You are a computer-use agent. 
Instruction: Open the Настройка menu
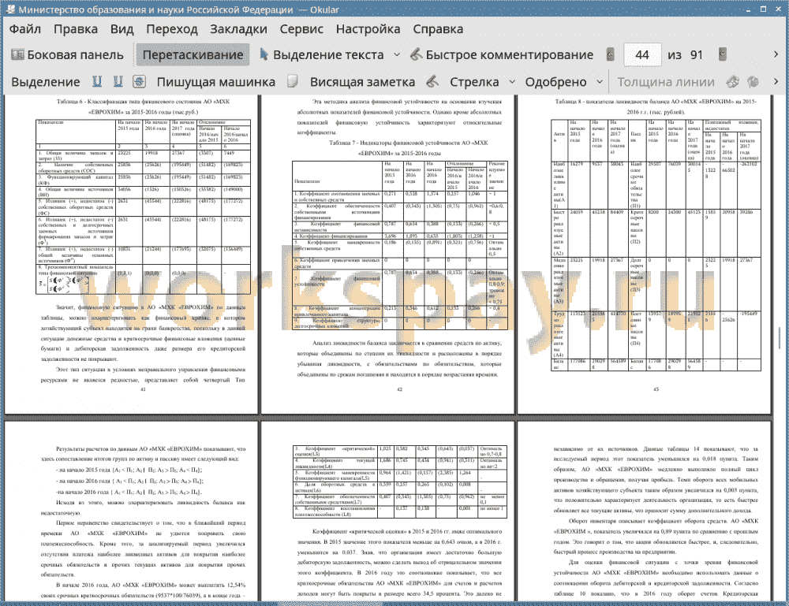pos(368,29)
